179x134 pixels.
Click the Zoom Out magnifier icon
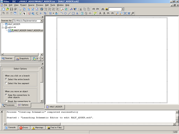click(121, 13)
